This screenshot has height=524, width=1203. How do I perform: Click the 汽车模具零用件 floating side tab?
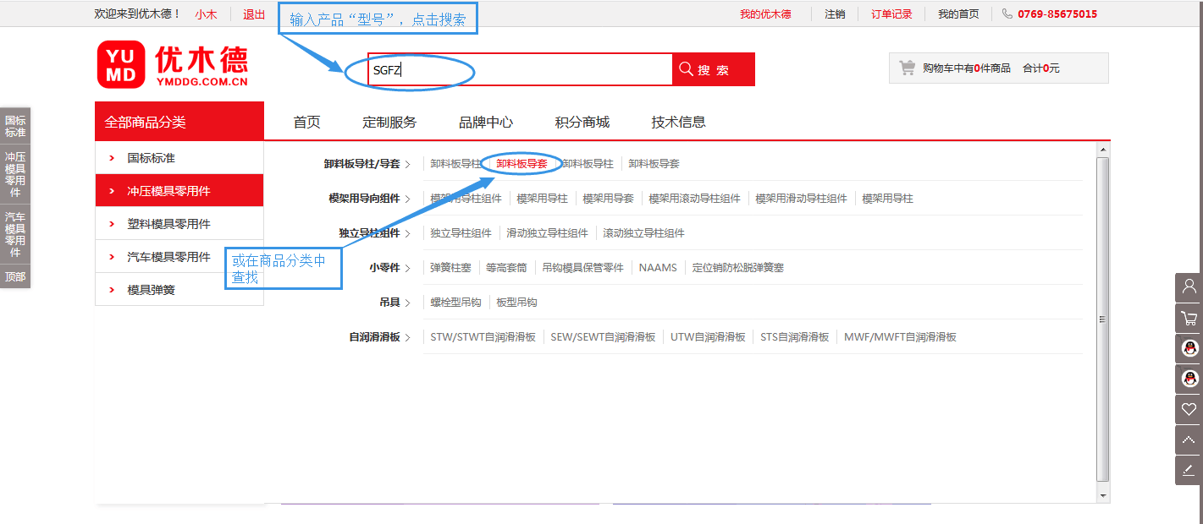pos(15,234)
